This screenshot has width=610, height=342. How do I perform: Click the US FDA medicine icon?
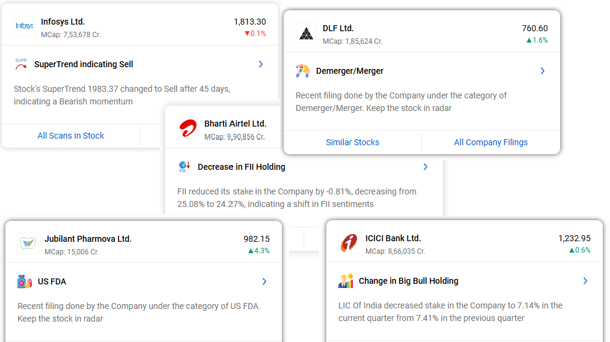coord(25,281)
